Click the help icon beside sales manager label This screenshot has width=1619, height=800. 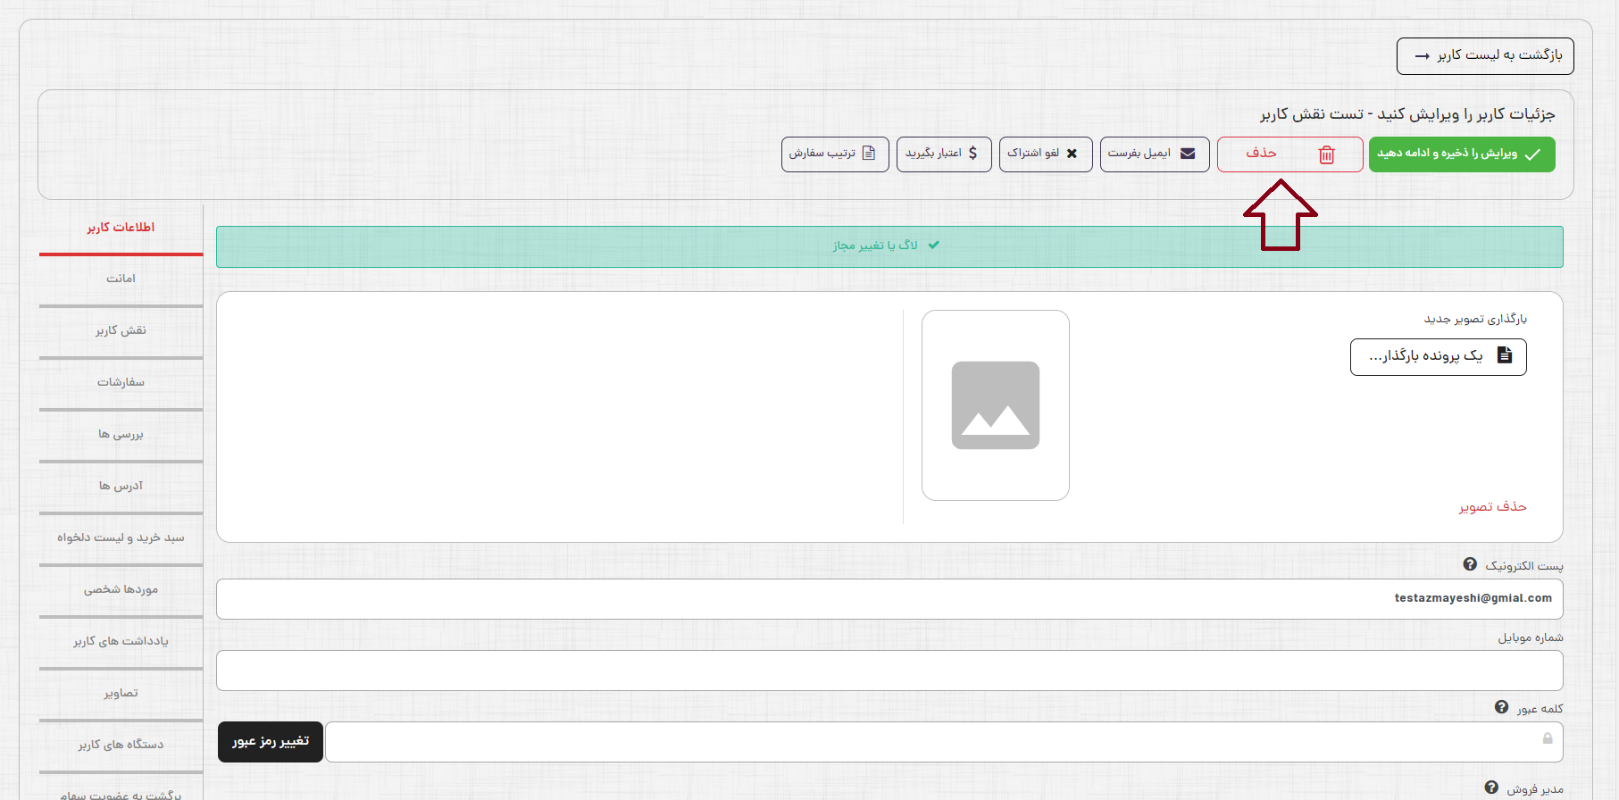[x=1491, y=787]
